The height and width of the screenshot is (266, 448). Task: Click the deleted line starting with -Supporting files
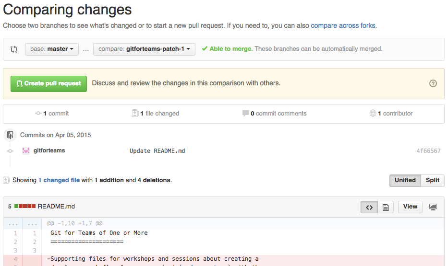(153, 259)
